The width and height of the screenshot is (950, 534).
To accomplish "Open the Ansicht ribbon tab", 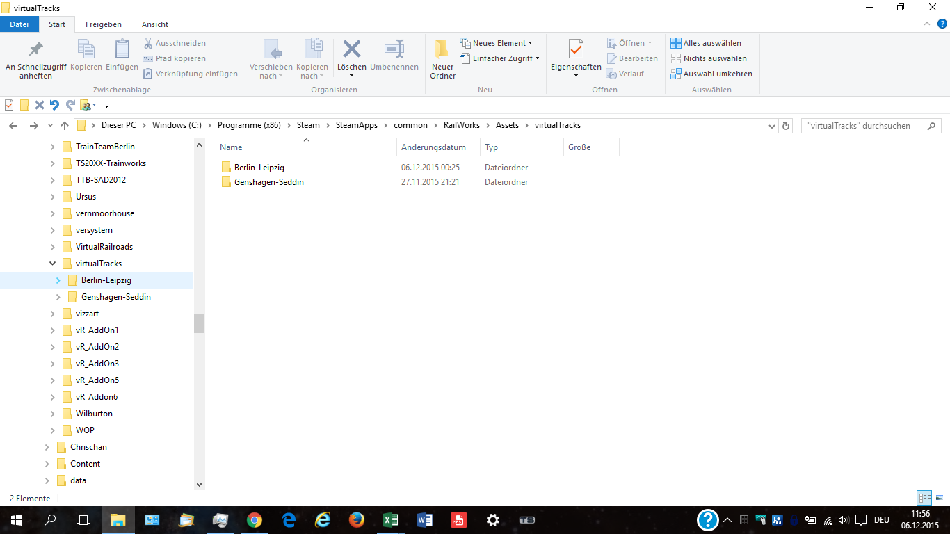I will click(x=154, y=24).
